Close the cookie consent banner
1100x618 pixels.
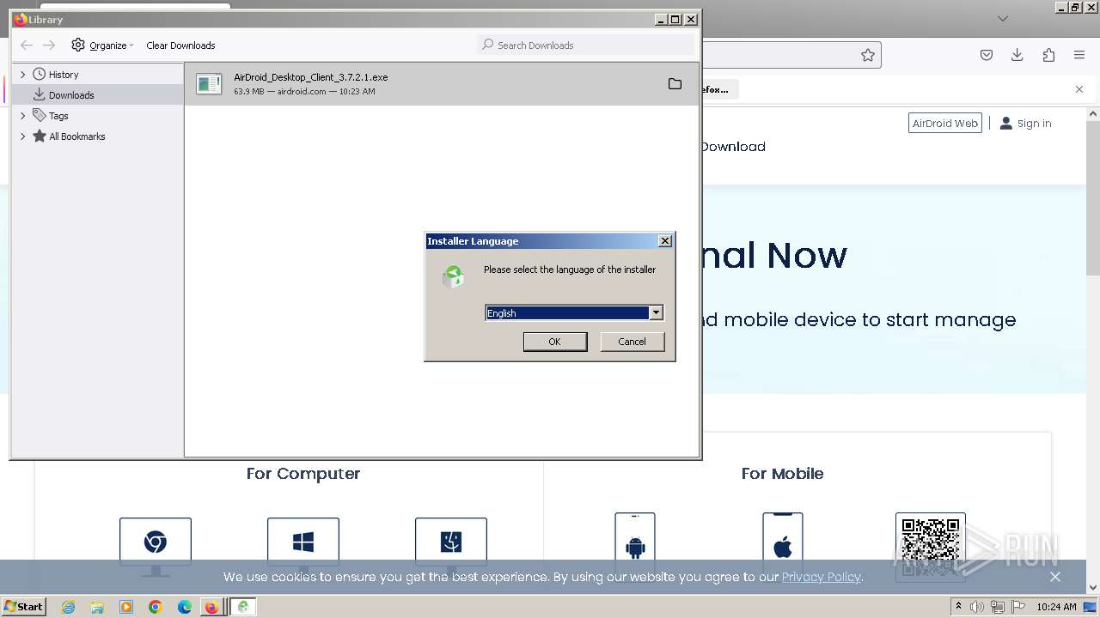tap(1055, 577)
